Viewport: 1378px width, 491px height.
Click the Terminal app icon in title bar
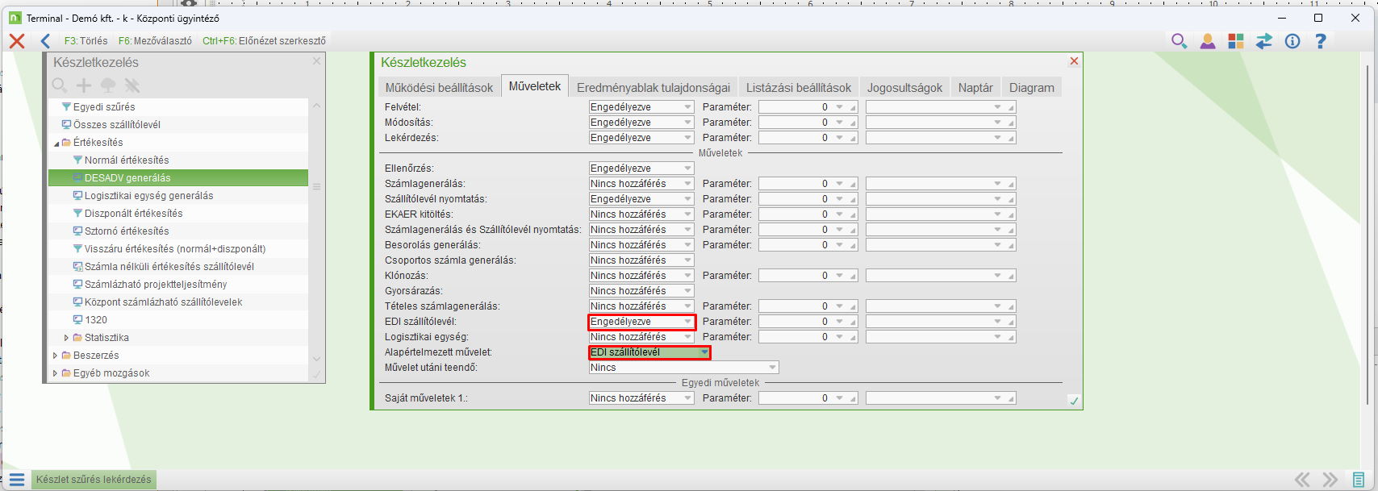tap(15, 18)
